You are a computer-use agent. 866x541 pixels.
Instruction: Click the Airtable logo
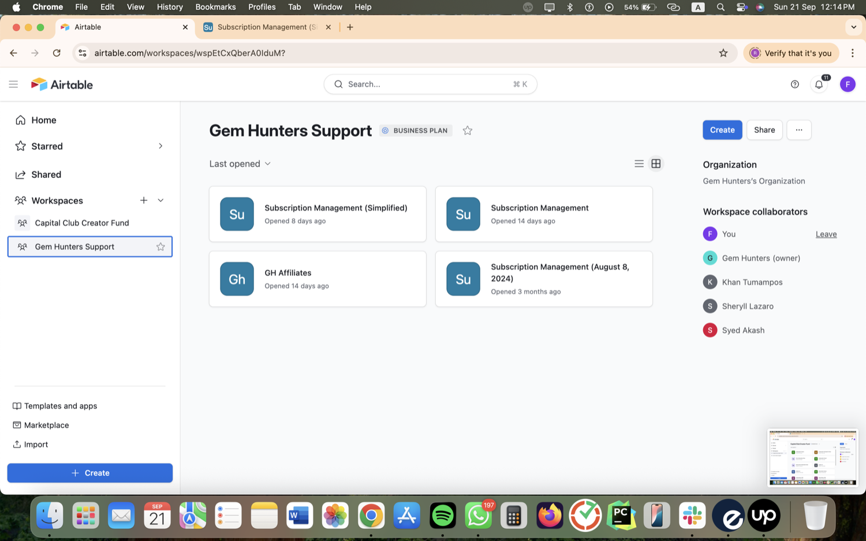pos(62,84)
